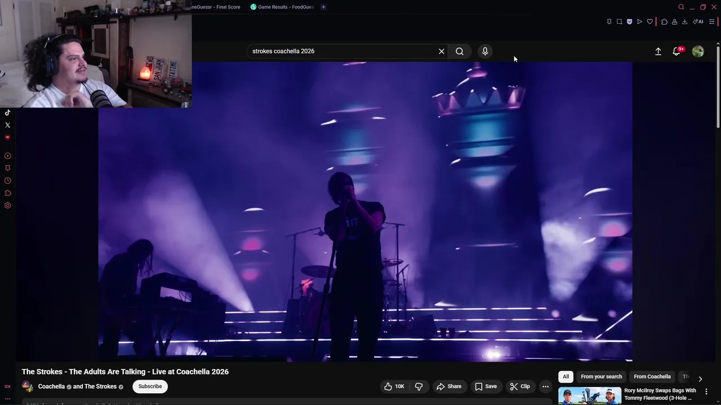This screenshot has width=721, height=405.
Task: Open the Player panel in the sidebar
Action: coord(7,156)
